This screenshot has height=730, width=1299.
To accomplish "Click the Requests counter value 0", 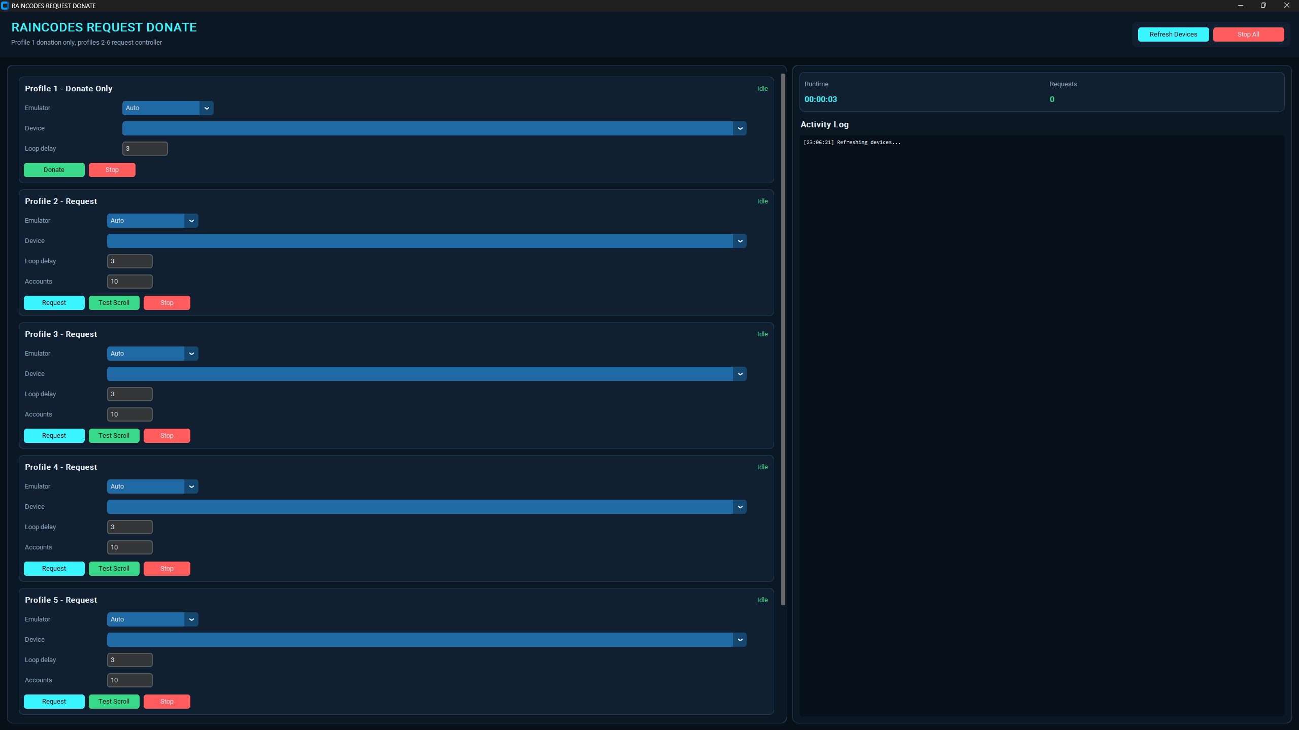I will click(1052, 99).
